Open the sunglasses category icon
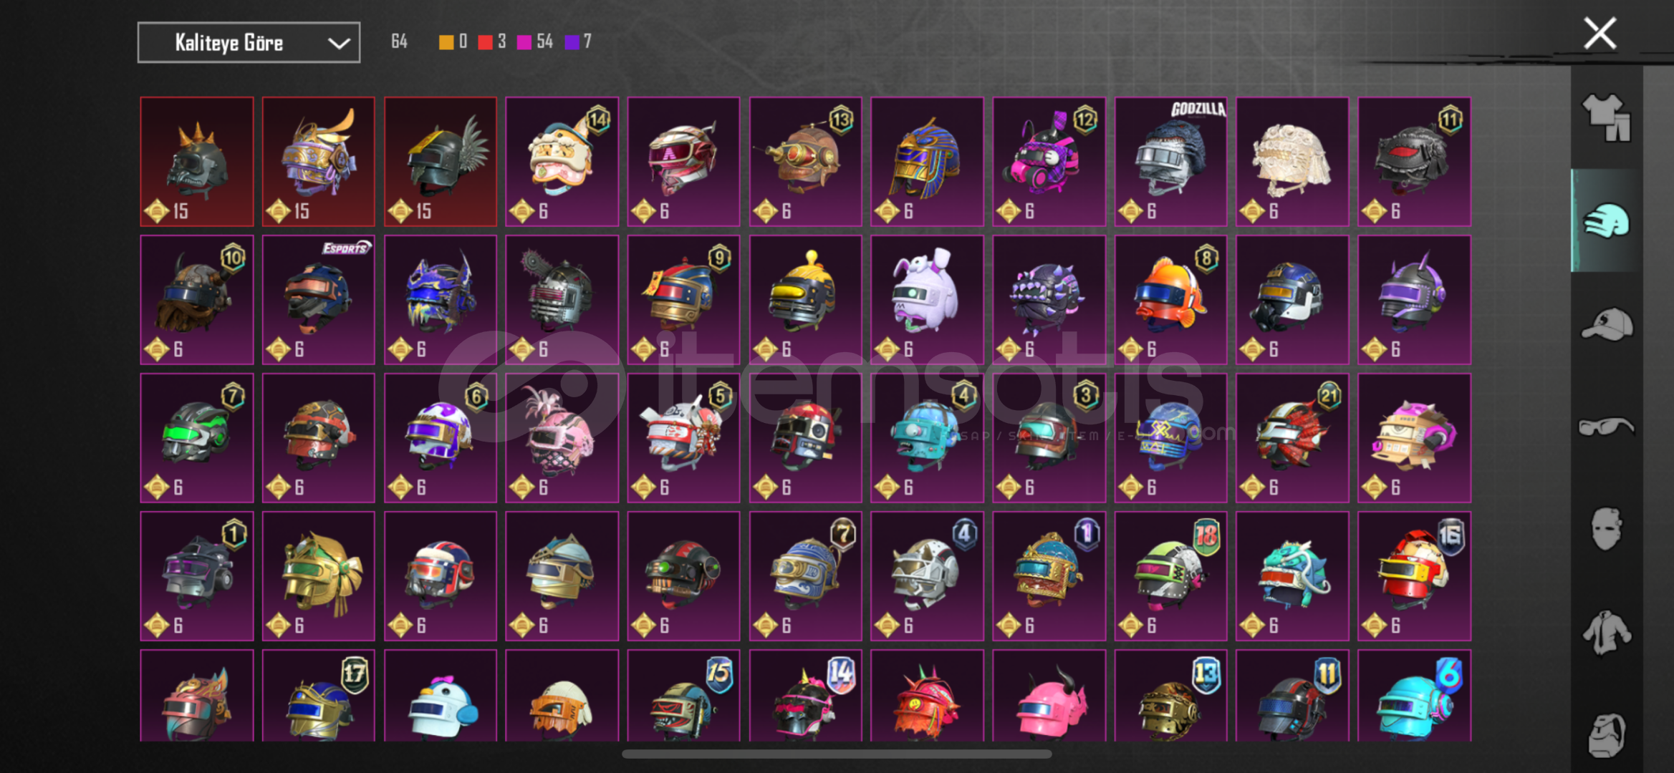The height and width of the screenshot is (773, 1674). (1607, 427)
